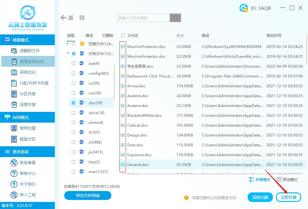Viewport: 308px width, 209px height.
Task: Open the 更多选项 section header
Action: pyautogui.click(x=27, y=152)
